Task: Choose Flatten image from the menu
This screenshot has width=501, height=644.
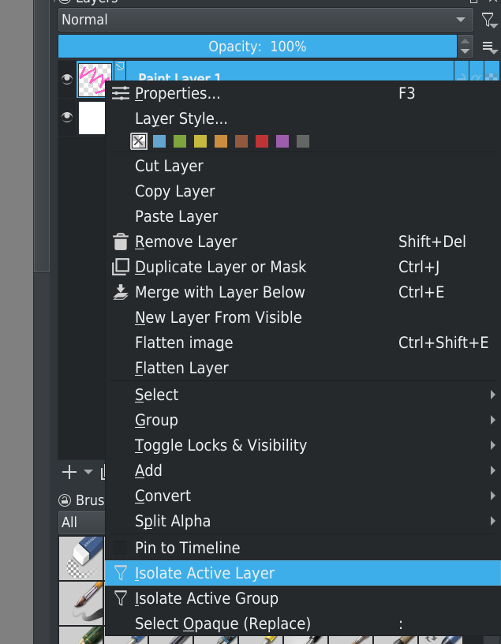Action: click(184, 343)
